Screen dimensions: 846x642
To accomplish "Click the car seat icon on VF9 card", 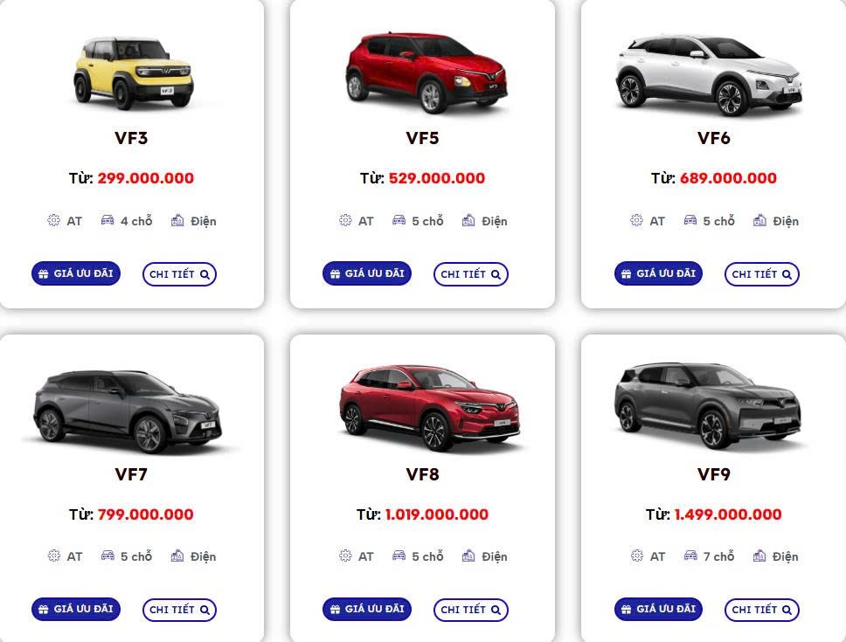I will 690,556.
